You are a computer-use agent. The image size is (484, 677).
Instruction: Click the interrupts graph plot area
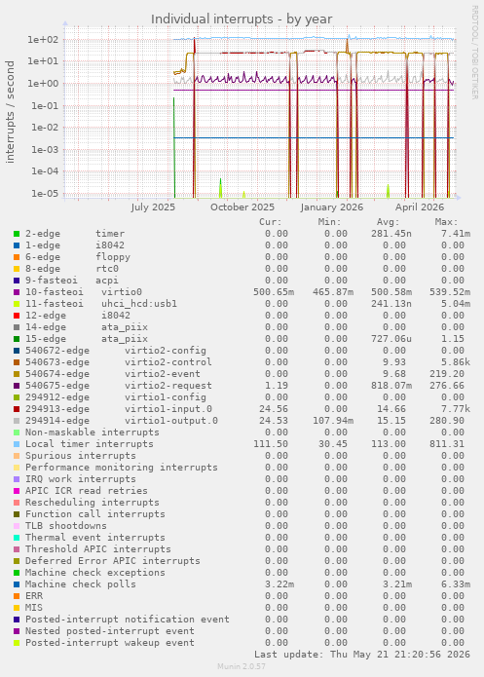[260, 112]
